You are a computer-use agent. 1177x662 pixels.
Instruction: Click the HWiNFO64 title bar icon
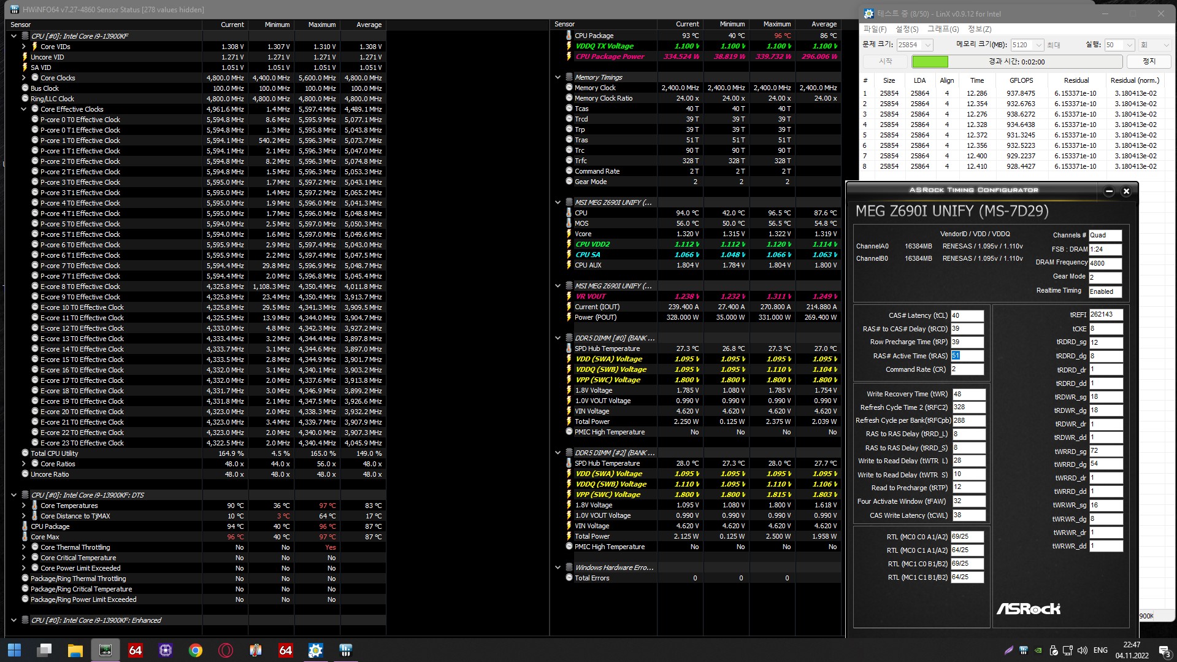pos(15,10)
